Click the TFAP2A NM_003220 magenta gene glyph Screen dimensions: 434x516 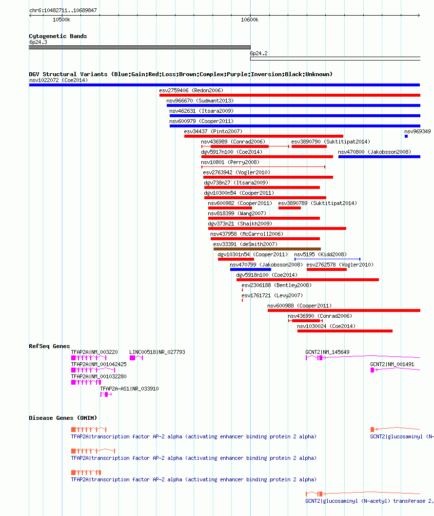(x=89, y=358)
